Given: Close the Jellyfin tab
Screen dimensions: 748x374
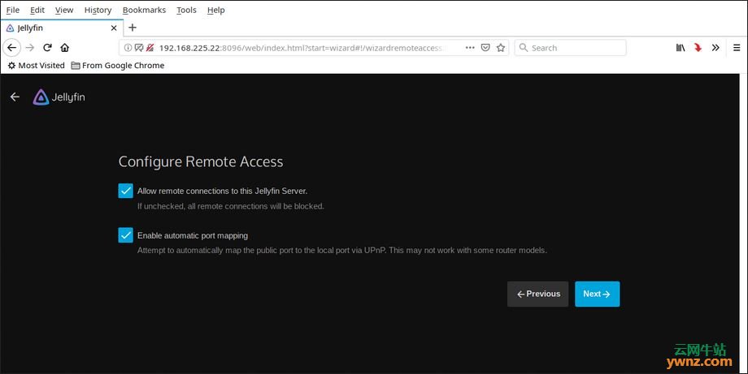Looking at the screenshot, I should click(114, 28).
